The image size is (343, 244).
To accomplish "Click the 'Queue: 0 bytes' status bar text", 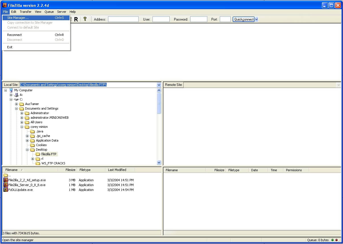I will coord(318,240).
